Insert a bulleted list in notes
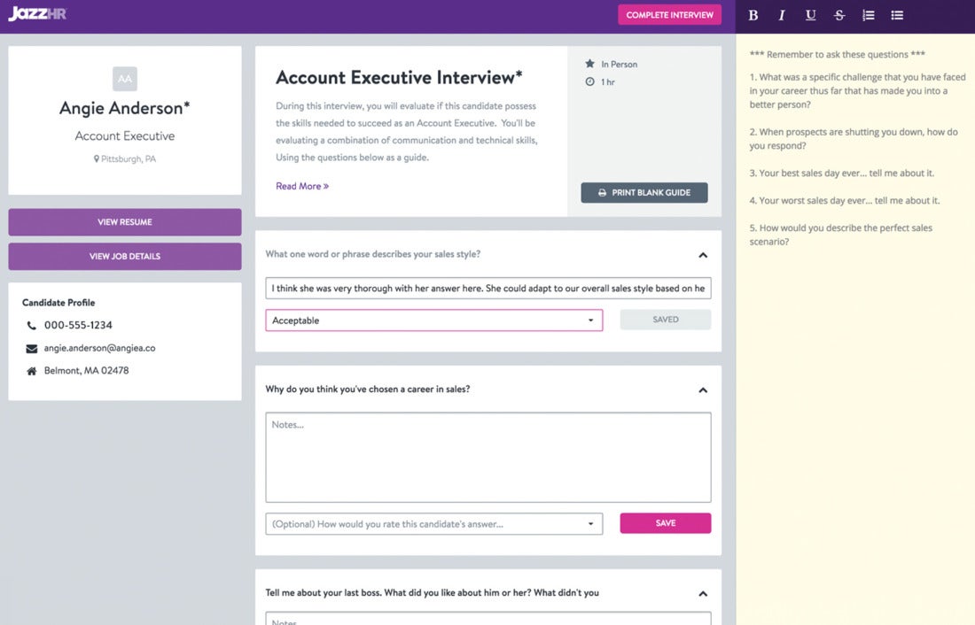 click(x=897, y=15)
